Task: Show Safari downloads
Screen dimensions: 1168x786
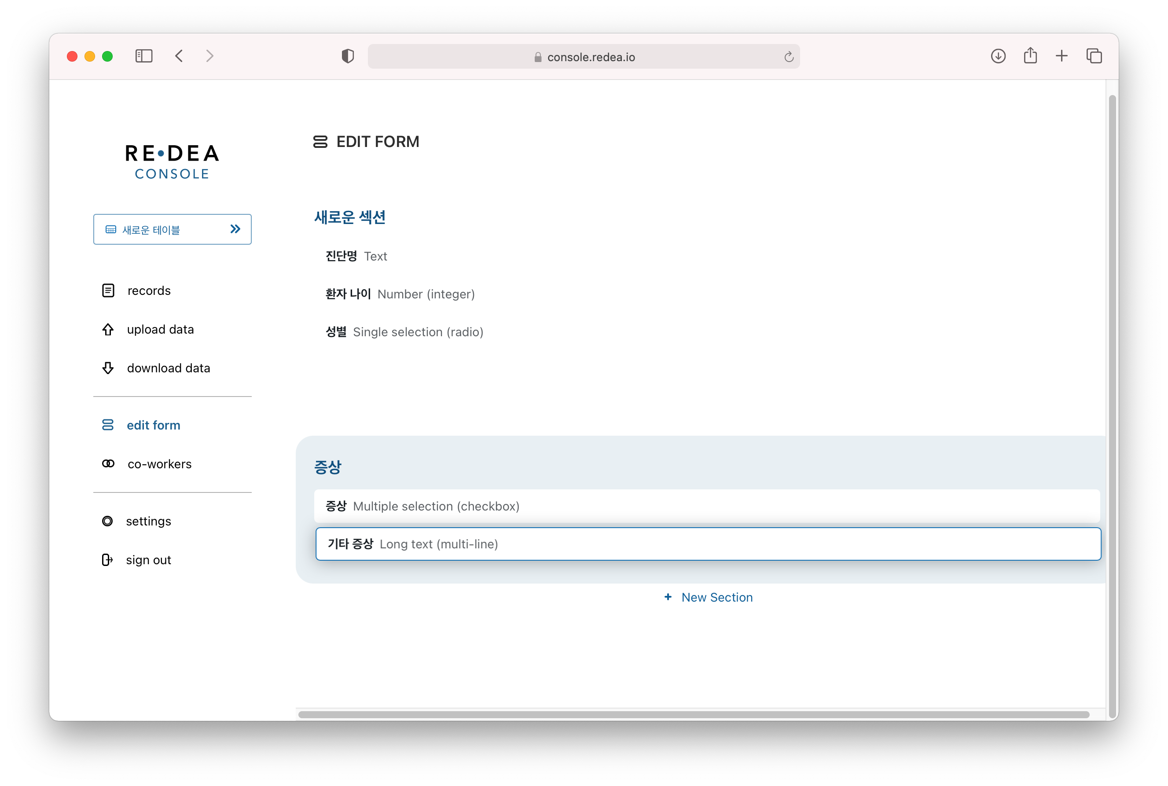Action: click(x=998, y=56)
